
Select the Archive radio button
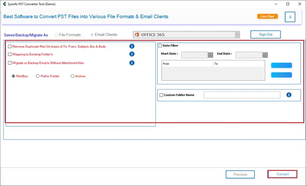click(72, 76)
